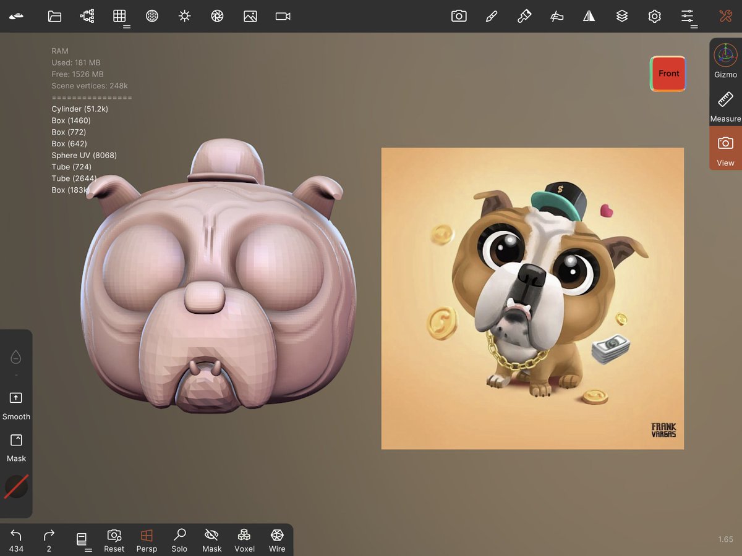This screenshot has width=742, height=556.
Task: Toggle Mask visibility in bottom bar
Action: point(212,540)
